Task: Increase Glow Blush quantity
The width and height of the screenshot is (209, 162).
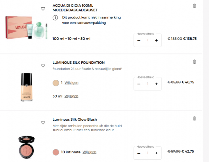Action: pos(156,153)
